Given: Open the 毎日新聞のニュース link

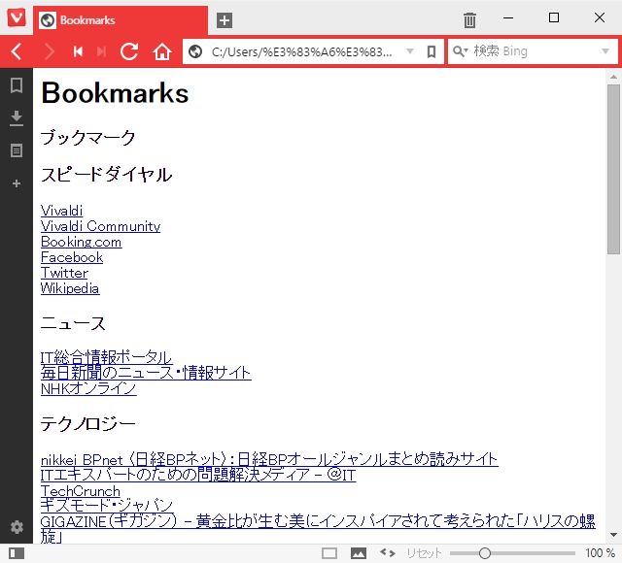Looking at the screenshot, I should click(146, 373).
